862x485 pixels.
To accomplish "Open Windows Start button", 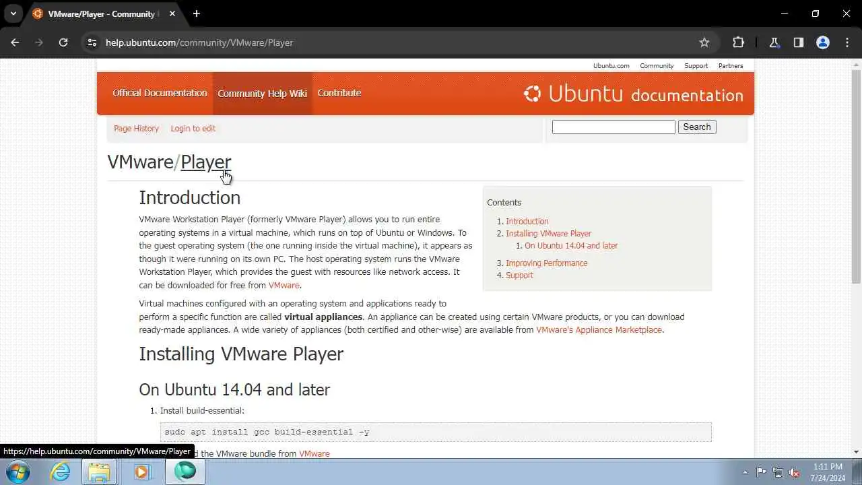I will [18, 472].
